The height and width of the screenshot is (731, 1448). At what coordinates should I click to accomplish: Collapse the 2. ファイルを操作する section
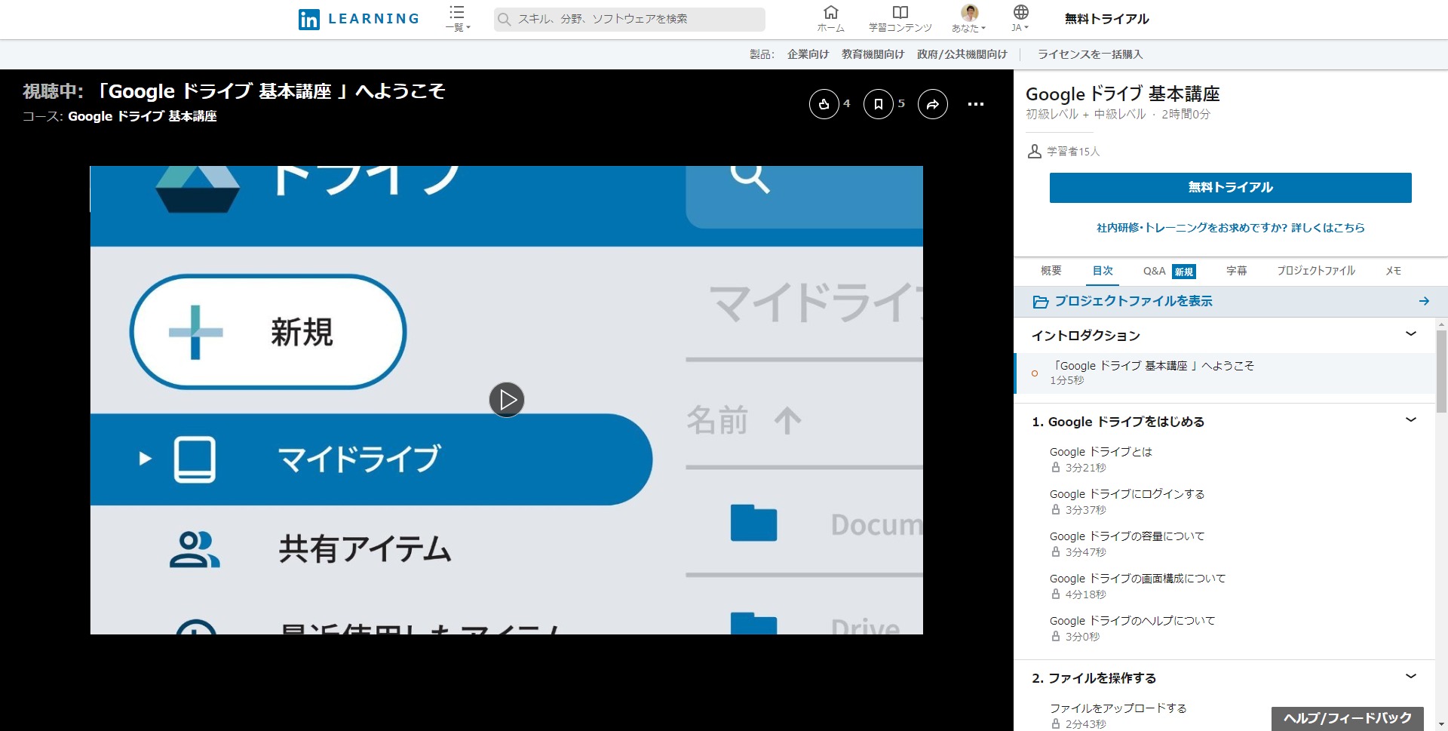click(1411, 677)
